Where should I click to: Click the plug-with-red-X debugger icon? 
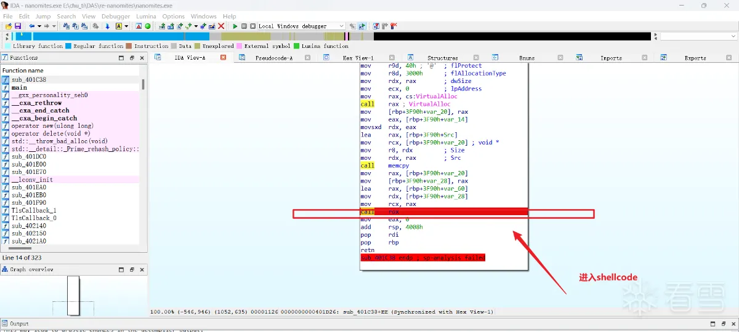[x=394, y=26]
